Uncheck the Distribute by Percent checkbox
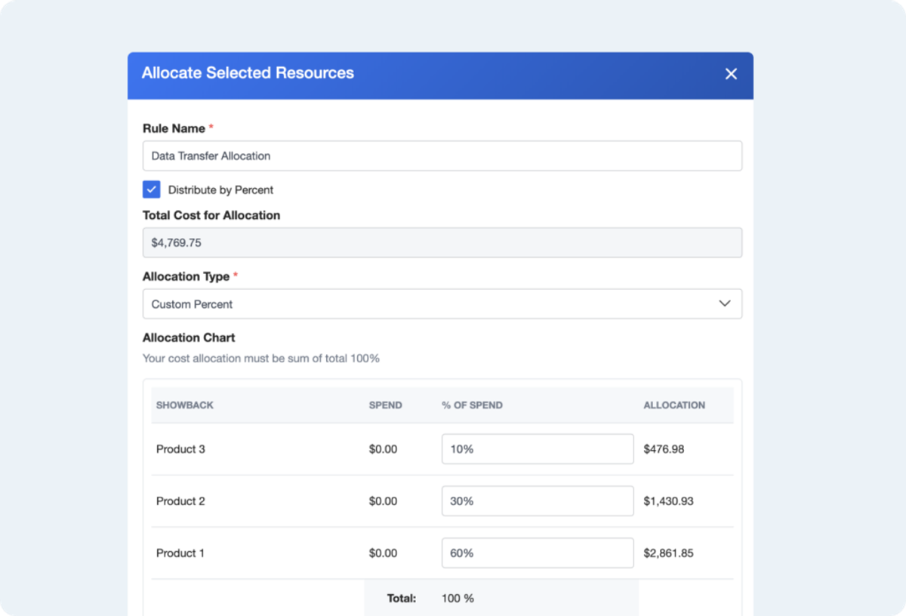Image resolution: width=906 pixels, height=616 pixels. pos(152,189)
